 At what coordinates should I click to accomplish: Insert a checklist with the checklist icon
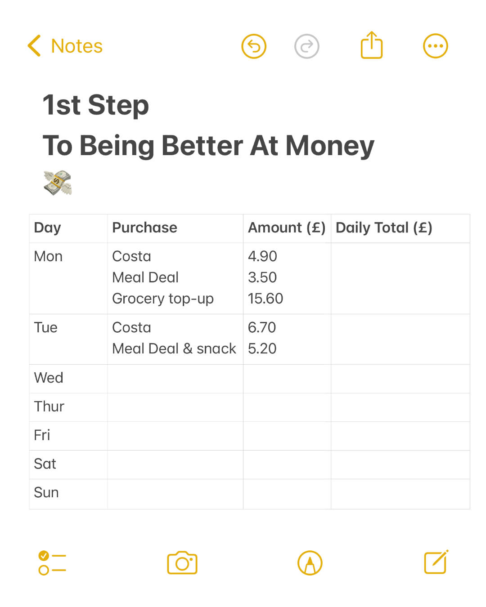(52, 563)
